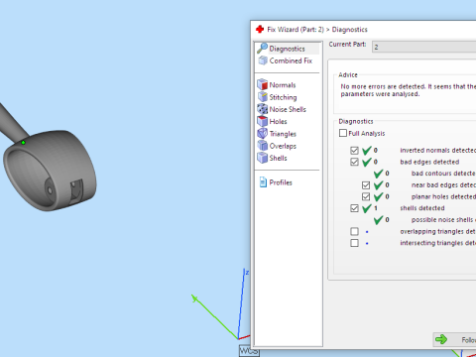This screenshot has height=357, width=476.
Task: Uncheck near bad edges checkbox
Action: tap(366, 185)
